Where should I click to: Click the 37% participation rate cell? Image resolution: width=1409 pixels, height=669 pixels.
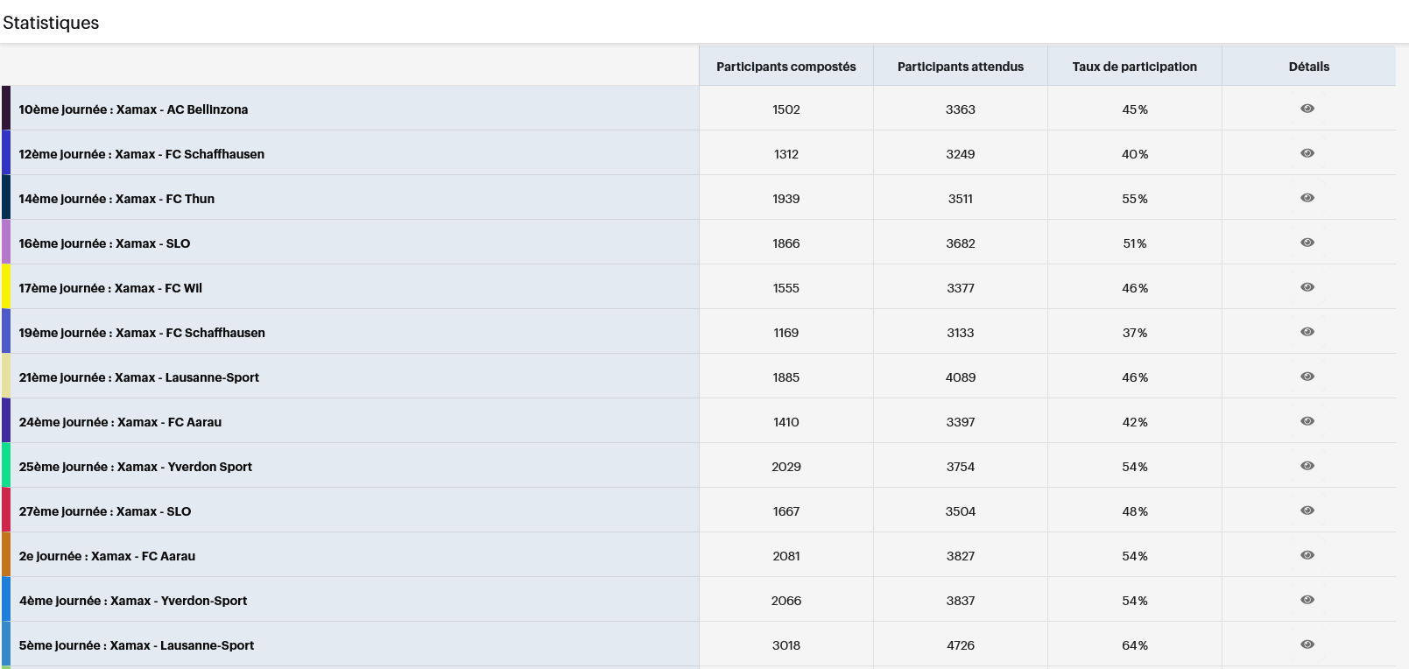pos(1135,333)
